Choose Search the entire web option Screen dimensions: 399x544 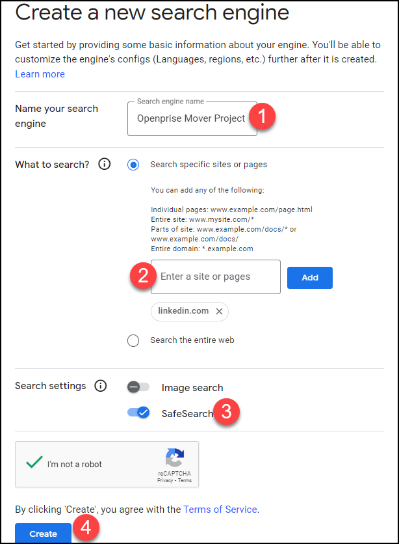[133, 340]
